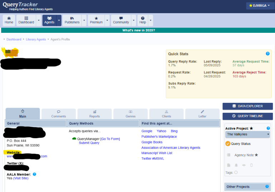Open the Active Project dropdown showing The Valkyries
Image resolution: width=275 pixels, height=192 pixels.
click(247, 135)
